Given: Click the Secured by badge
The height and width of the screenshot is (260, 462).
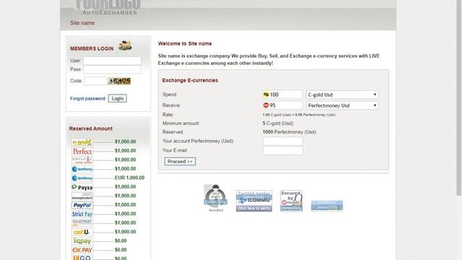Looking at the screenshot, I should tap(291, 201).
